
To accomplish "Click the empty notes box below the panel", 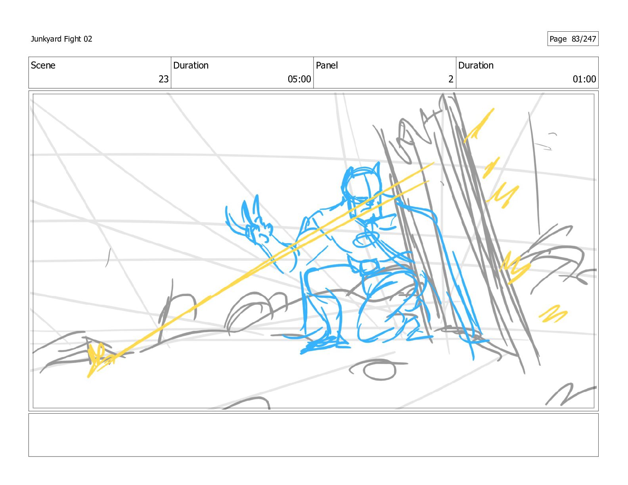I will click(x=313, y=435).
